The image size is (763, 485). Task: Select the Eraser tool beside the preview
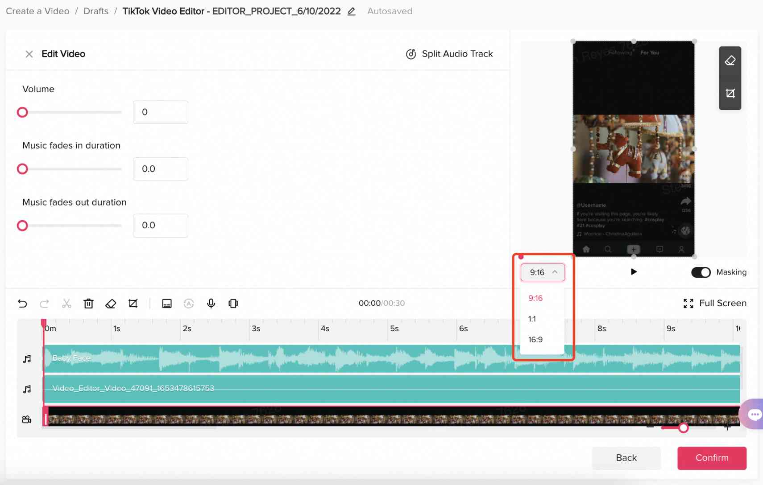[730, 60]
